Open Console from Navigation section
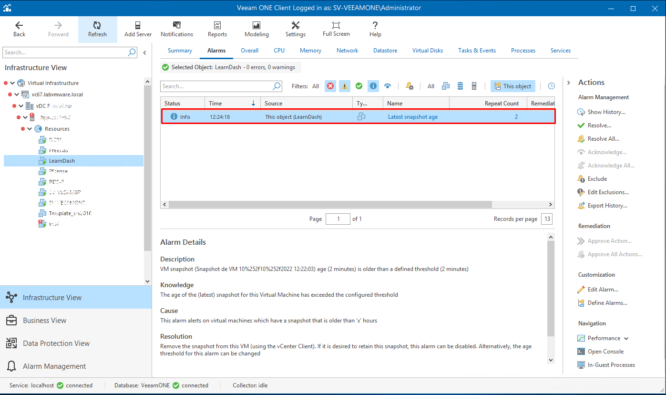Screen dimensions: 666x395 [601, 352]
